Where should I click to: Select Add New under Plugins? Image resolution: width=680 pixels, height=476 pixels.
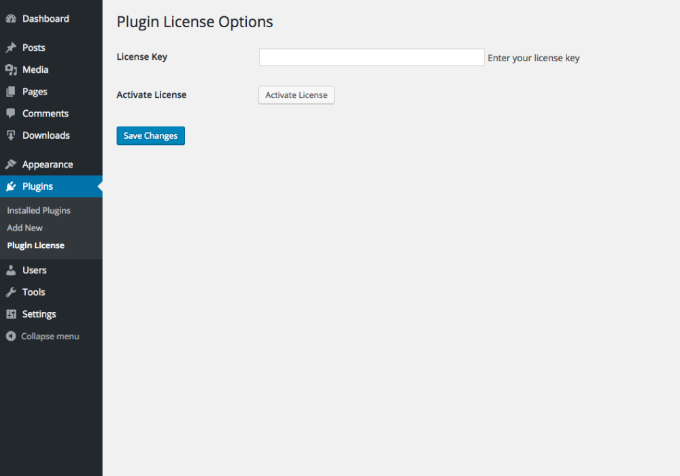tap(24, 228)
